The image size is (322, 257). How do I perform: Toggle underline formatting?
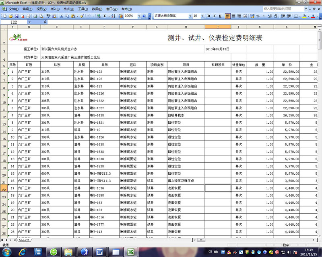click(220, 16)
